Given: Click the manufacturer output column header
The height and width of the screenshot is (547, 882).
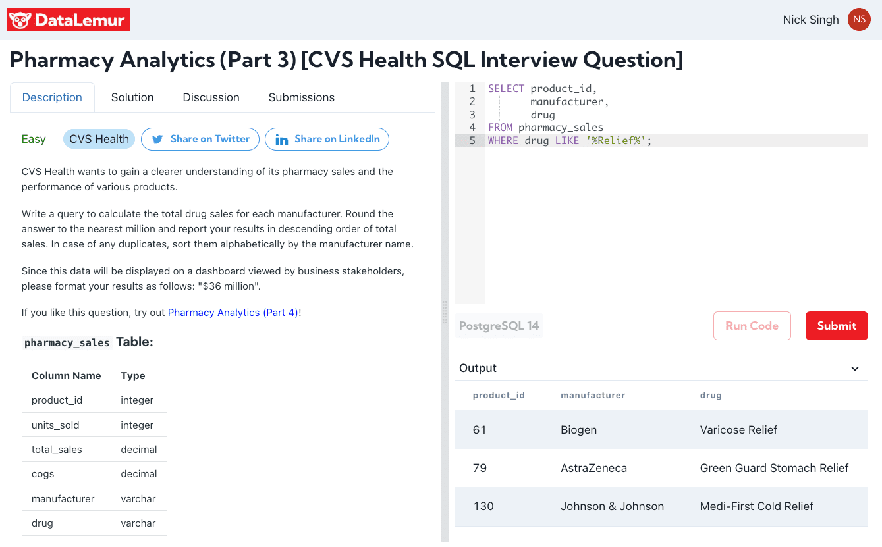Looking at the screenshot, I should pos(593,396).
